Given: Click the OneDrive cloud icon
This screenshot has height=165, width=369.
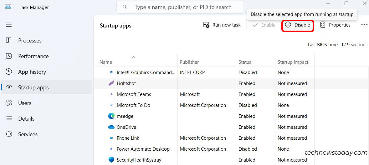Looking at the screenshot, I should [x=111, y=127].
